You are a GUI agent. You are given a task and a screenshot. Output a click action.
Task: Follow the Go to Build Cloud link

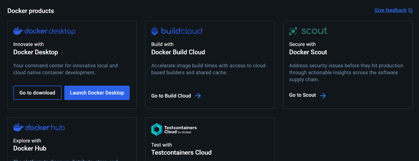click(x=171, y=96)
